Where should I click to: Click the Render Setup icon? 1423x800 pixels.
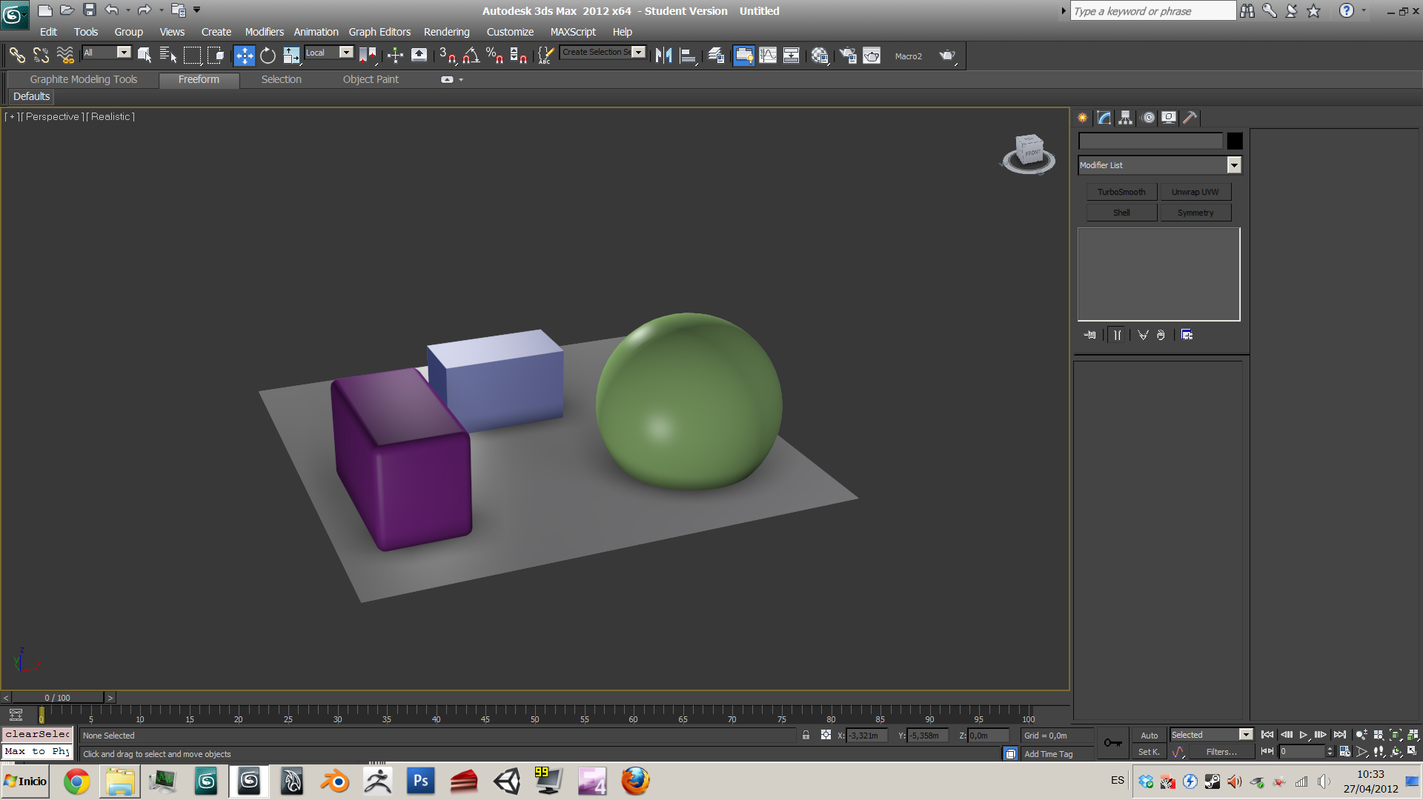click(847, 56)
